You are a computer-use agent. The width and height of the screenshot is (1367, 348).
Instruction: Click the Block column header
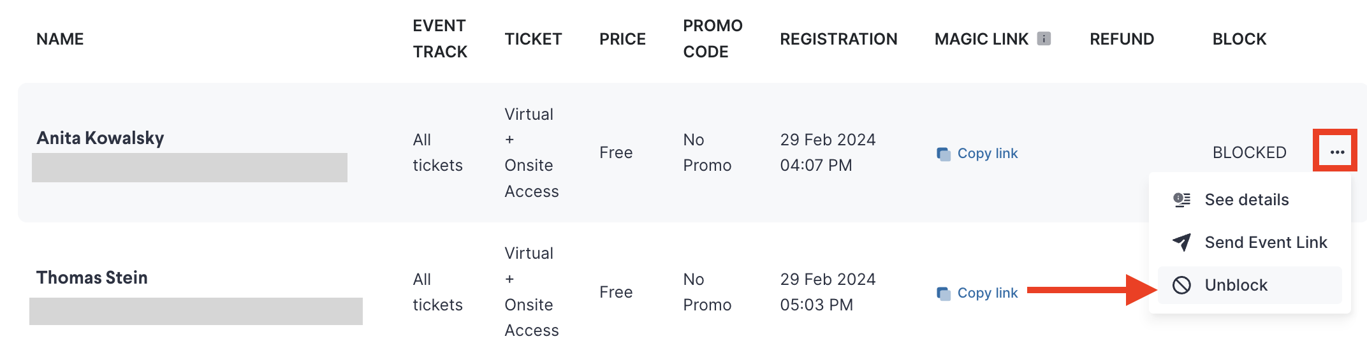(x=1239, y=39)
